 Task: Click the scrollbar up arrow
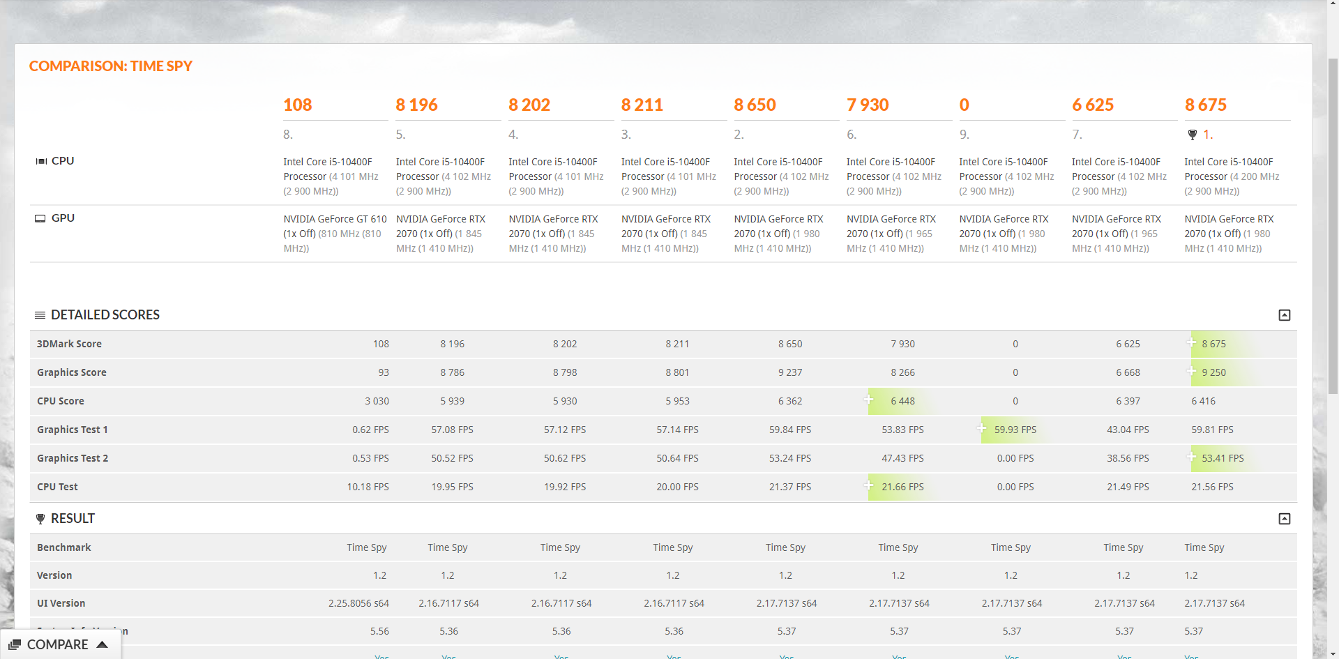tap(1333, 4)
